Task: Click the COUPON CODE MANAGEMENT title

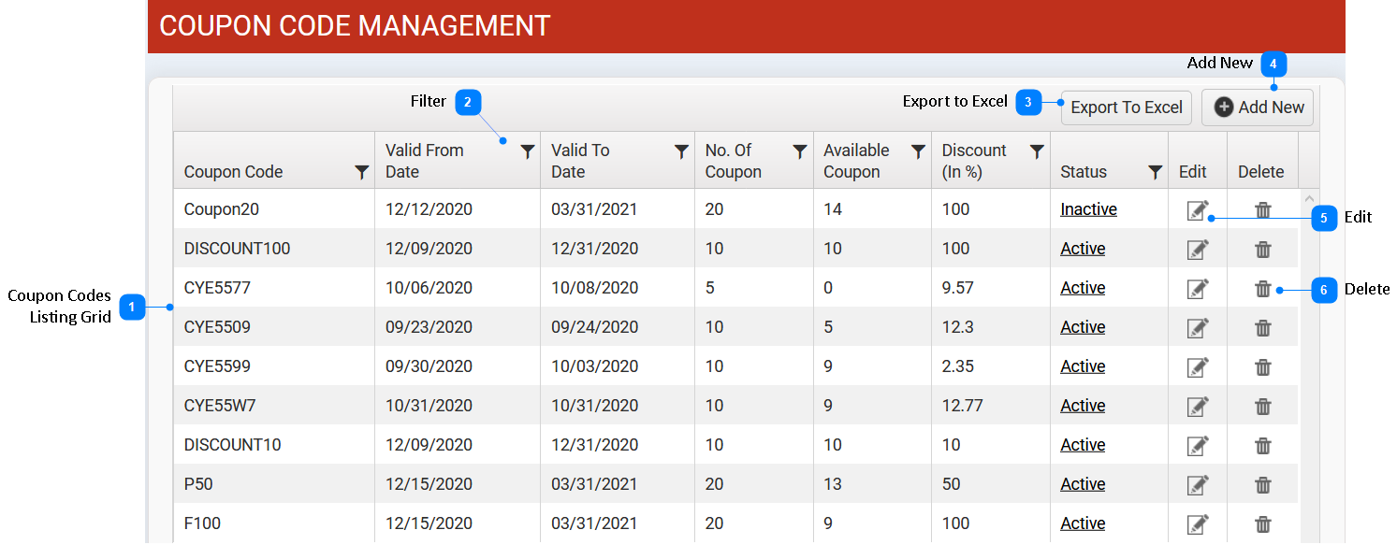Action: pyautogui.click(x=355, y=25)
